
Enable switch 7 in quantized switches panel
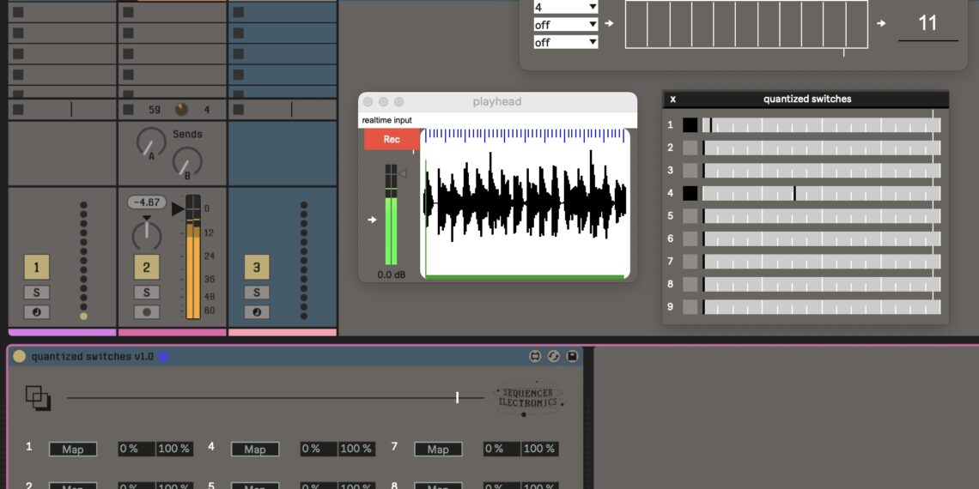[690, 261]
